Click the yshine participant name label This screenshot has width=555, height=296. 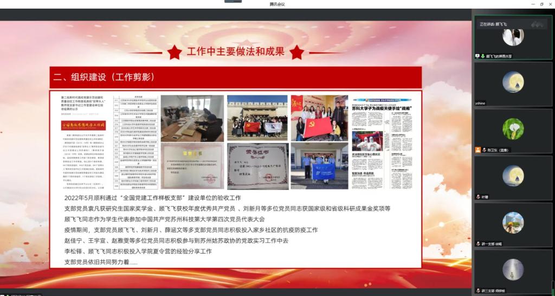coord(480,104)
